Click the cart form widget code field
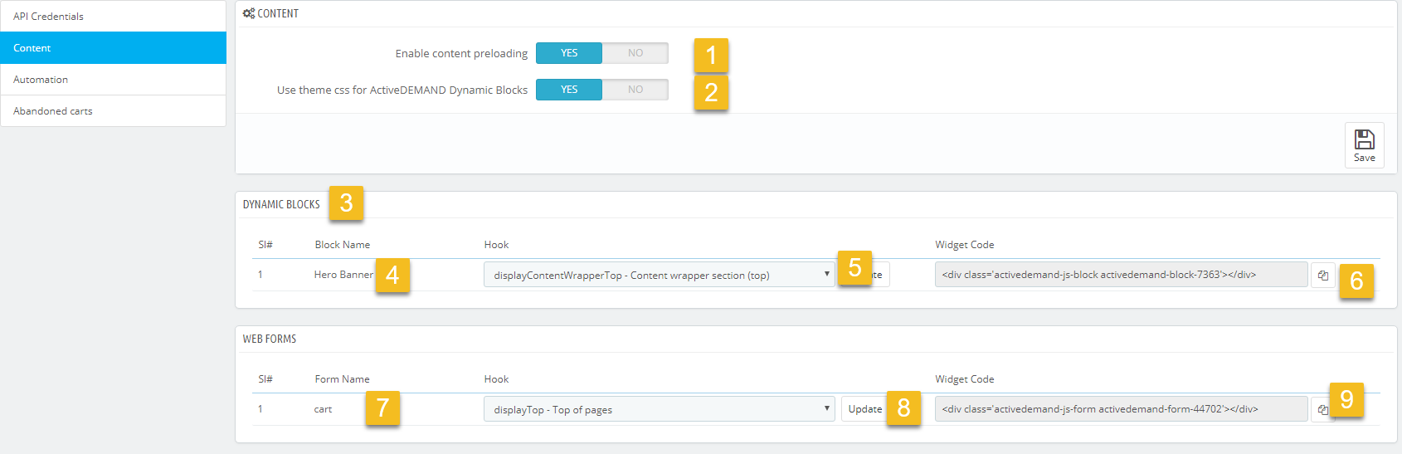Image resolution: width=1402 pixels, height=454 pixels. point(1122,409)
